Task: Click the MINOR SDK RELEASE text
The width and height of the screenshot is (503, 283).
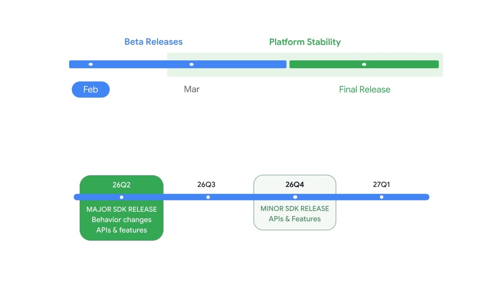Action: [295, 208]
